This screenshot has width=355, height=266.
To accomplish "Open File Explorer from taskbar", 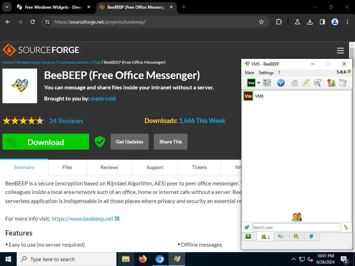I will tap(125, 259).
